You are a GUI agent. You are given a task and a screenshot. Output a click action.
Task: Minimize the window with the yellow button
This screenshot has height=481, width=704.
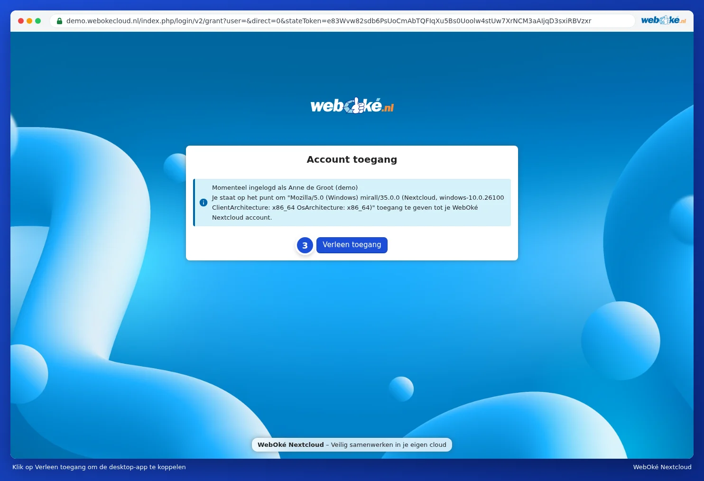pyautogui.click(x=29, y=21)
